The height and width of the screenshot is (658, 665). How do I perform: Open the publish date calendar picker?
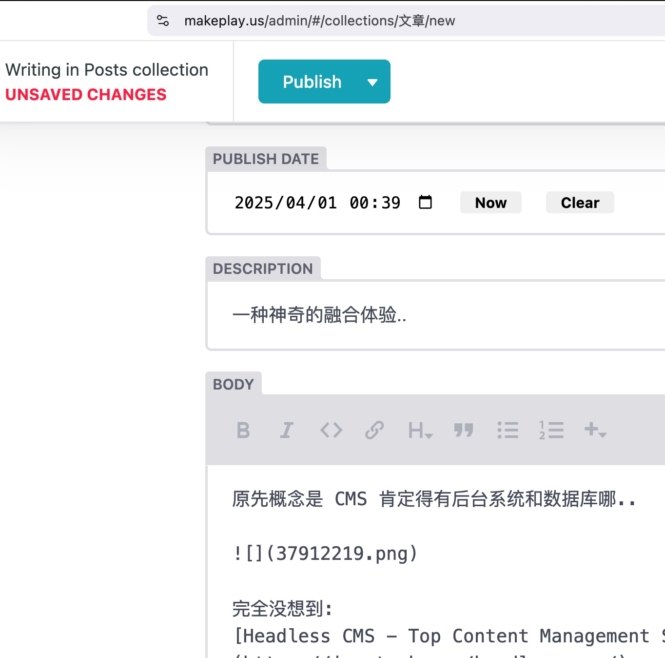(425, 202)
